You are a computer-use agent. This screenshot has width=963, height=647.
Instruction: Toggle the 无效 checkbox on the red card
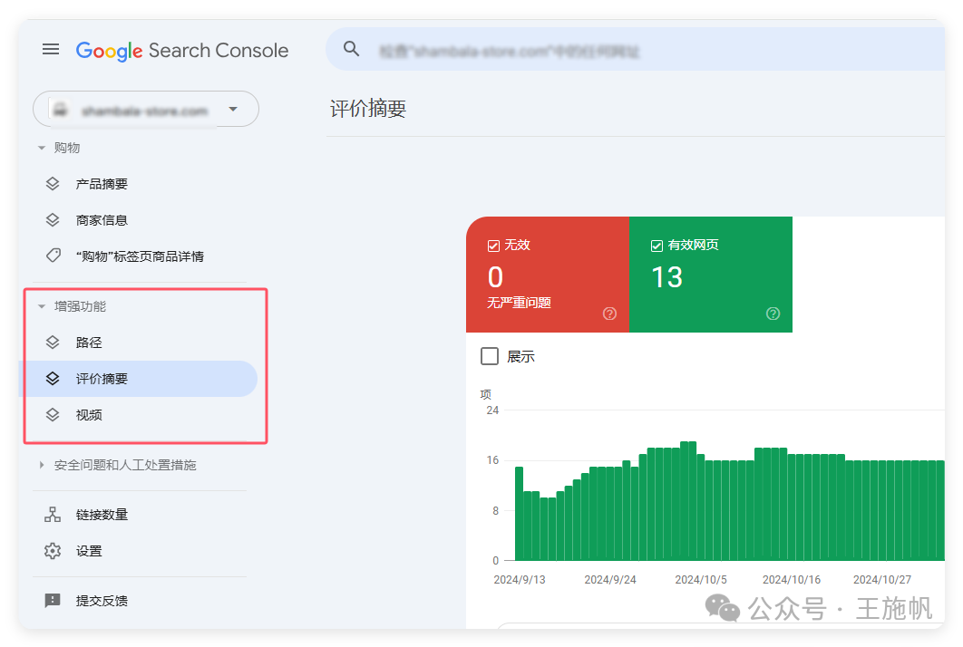[494, 245]
